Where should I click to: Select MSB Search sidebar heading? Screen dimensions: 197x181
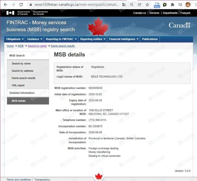point(28,56)
